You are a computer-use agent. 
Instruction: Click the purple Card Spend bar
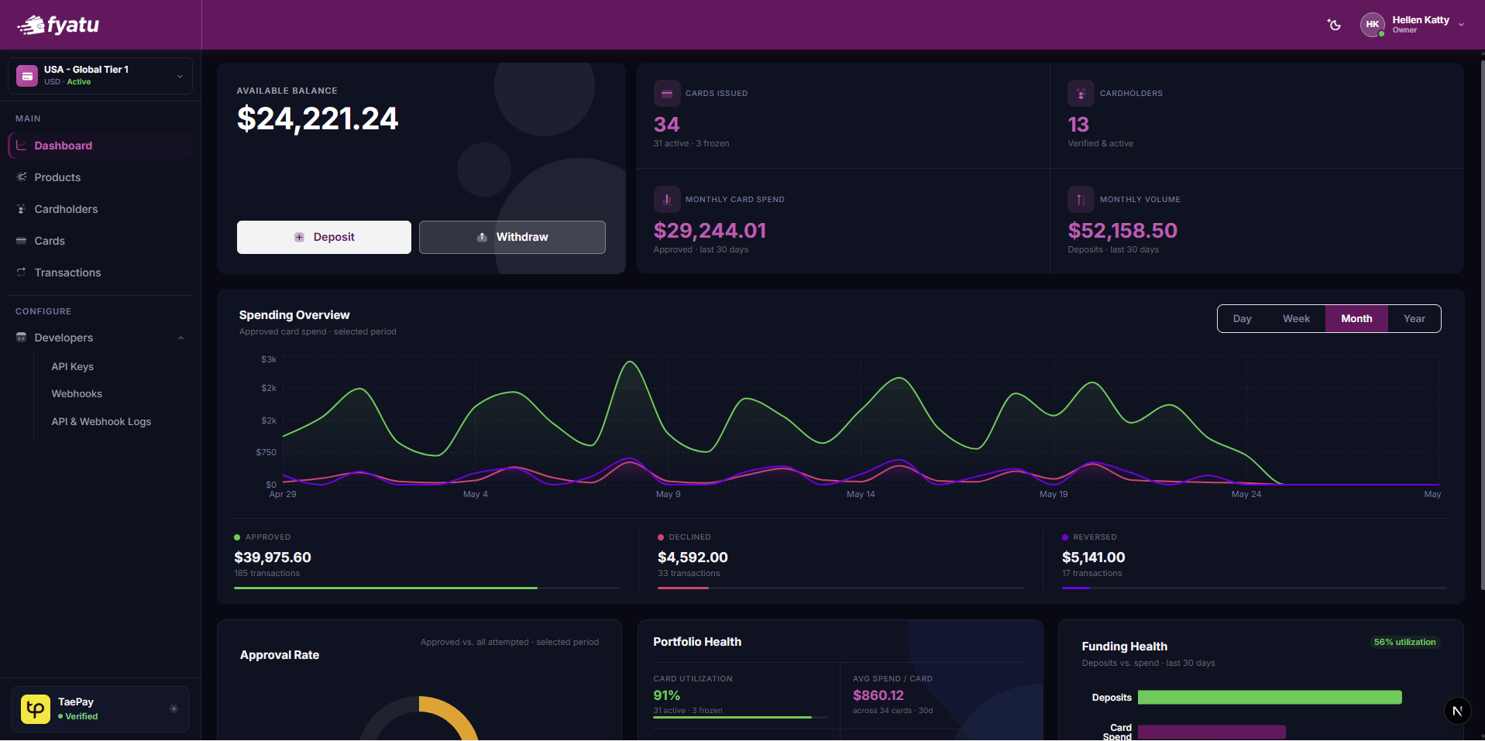(x=1212, y=732)
